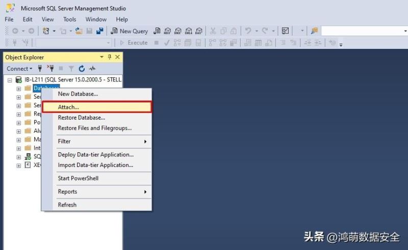Screen dimensions: 408x250
Task: Refresh Object Explorer with the circular arrow
Action: pos(82,69)
